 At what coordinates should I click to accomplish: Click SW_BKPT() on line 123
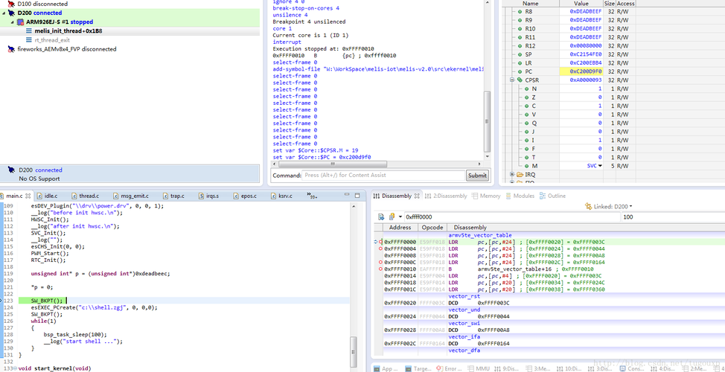tap(47, 301)
